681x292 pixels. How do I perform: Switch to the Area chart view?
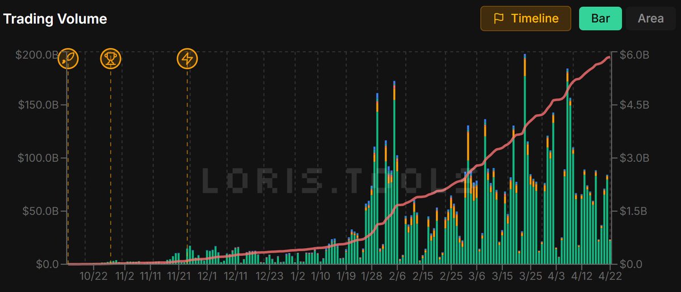pyautogui.click(x=650, y=18)
